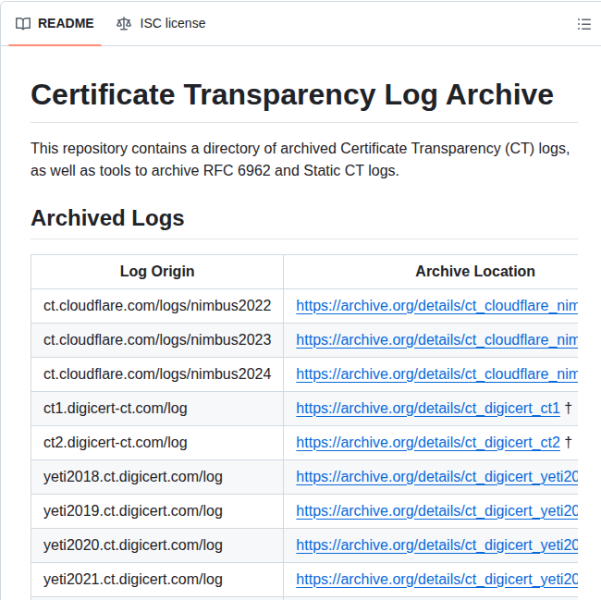Open the ct_digicert_ct1 archive link
Viewport: 601px width, 600px height.
428,409
